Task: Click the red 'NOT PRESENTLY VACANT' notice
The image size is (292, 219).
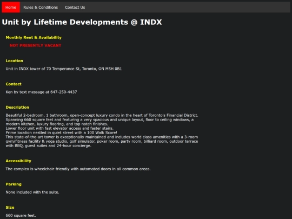Action: (x=35, y=45)
